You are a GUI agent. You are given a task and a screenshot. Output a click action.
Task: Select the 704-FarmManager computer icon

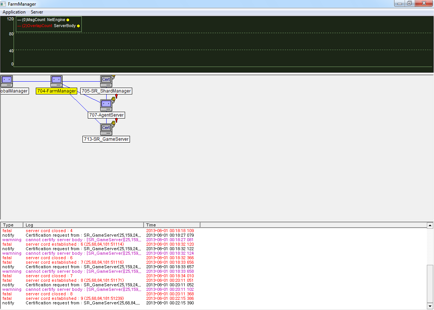[x=57, y=81]
